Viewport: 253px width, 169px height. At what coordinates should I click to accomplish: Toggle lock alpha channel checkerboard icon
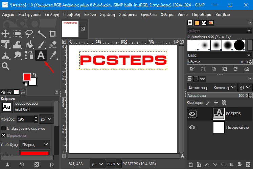pos(224,102)
